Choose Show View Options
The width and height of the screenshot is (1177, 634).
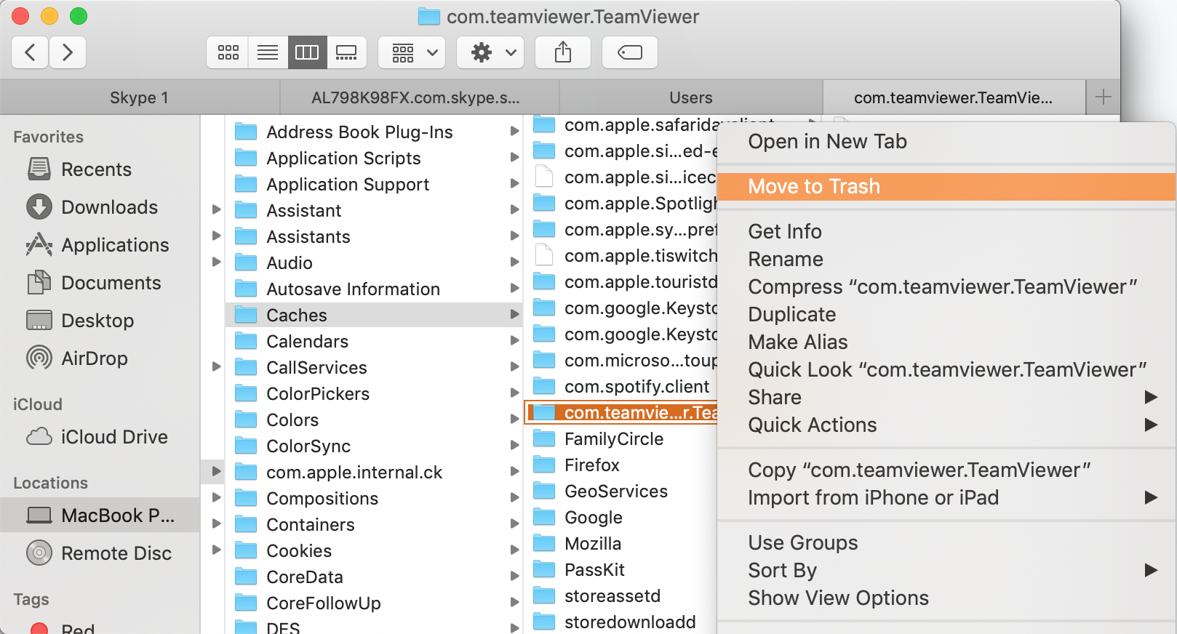pos(946,598)
